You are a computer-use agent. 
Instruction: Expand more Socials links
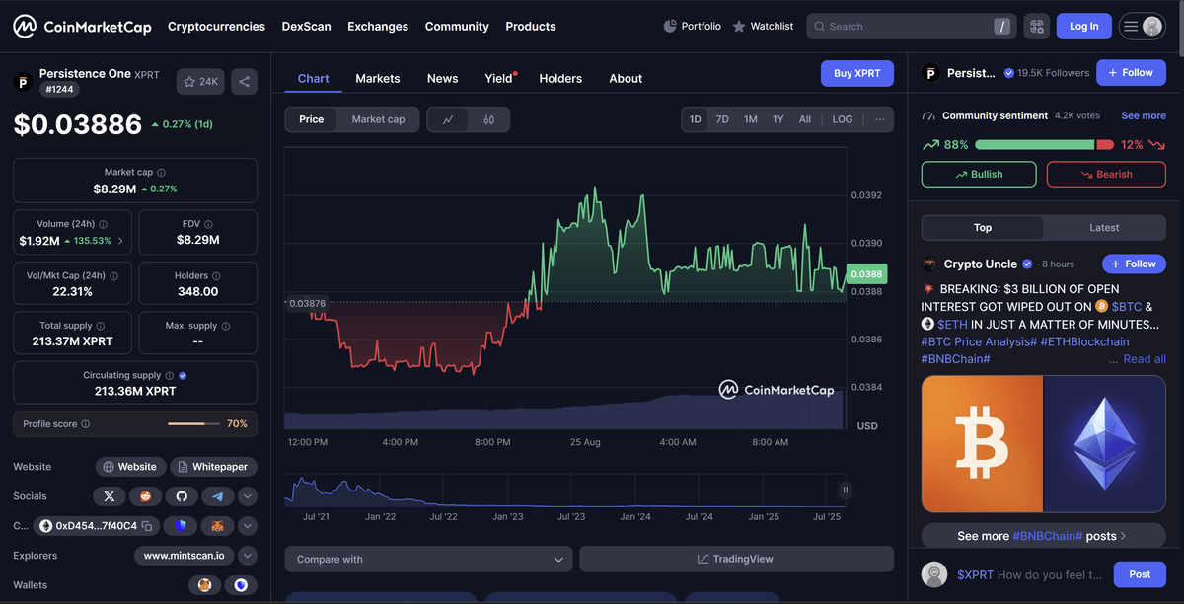248,496
